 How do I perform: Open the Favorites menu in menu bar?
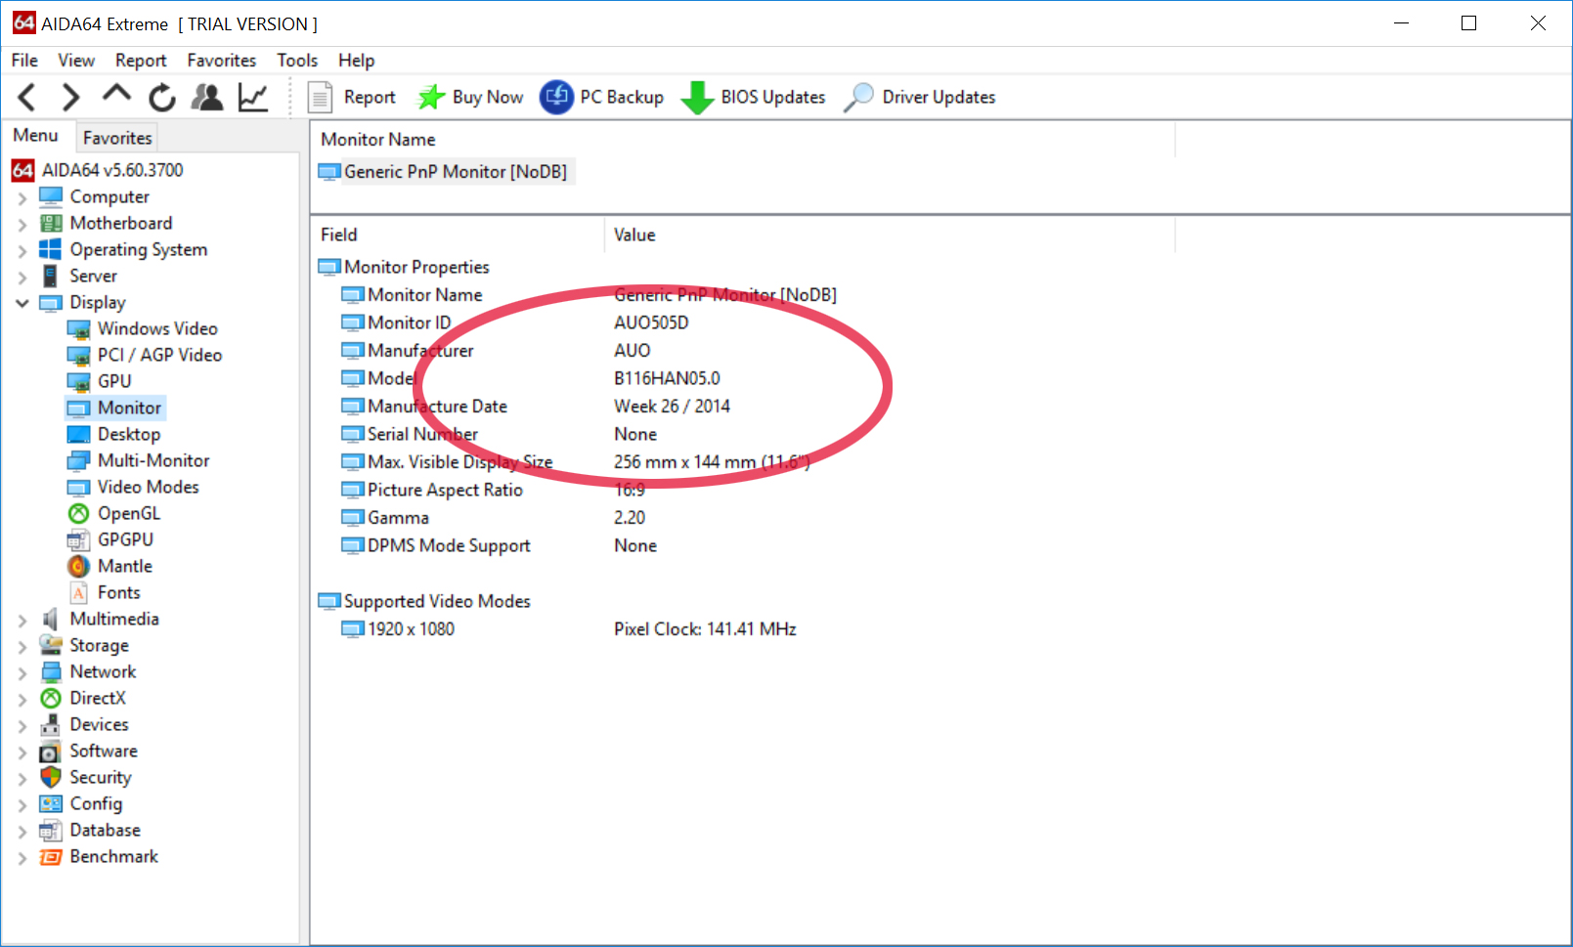click(x=222, y=61)
